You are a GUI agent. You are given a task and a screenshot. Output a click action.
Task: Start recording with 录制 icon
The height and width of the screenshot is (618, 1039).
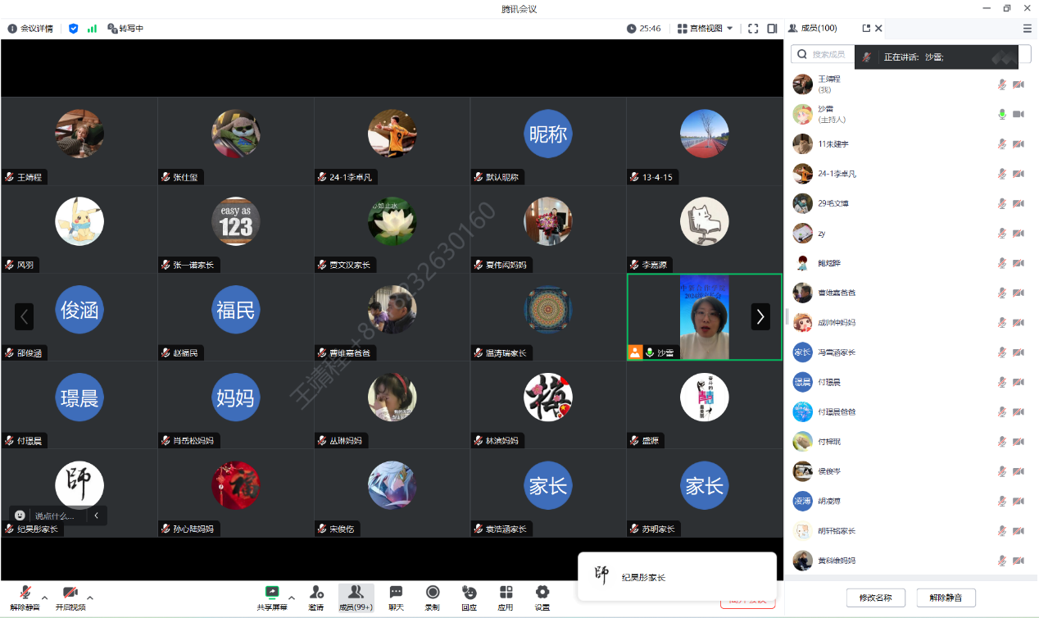click(x=433, y=593)
